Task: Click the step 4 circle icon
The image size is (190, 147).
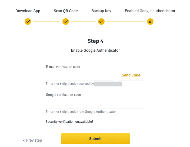Action: 150,22
